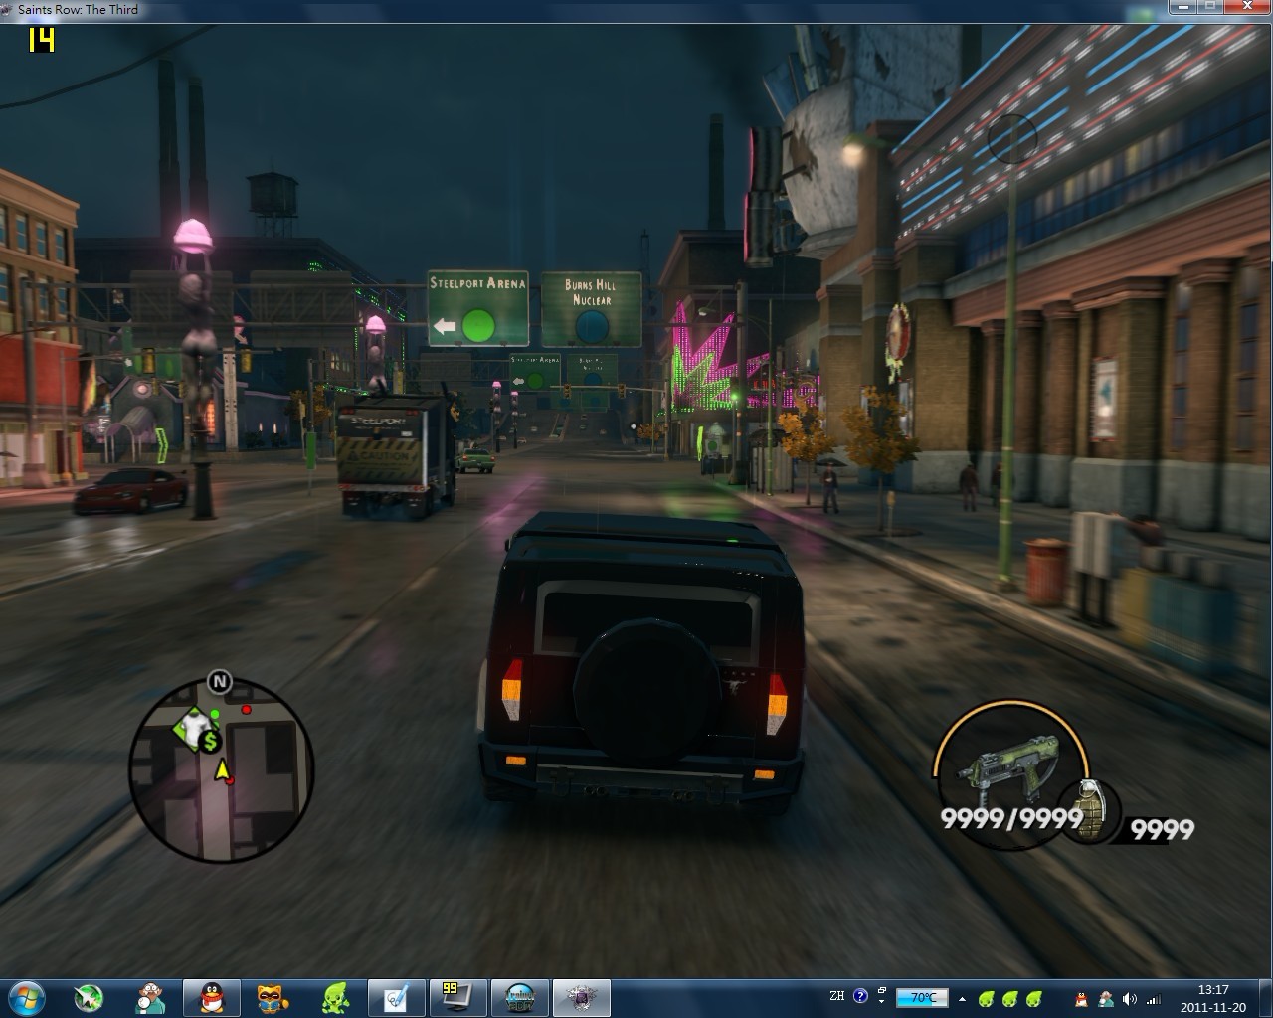Open the network signal bars tray icon
Screen dimensions: 1273x1018
(x=1154, y=998)
